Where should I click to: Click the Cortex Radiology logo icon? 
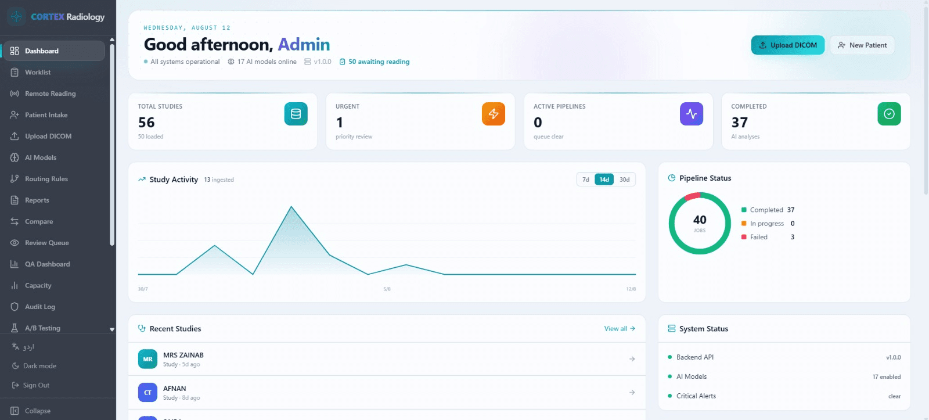[x=16, y=17]
